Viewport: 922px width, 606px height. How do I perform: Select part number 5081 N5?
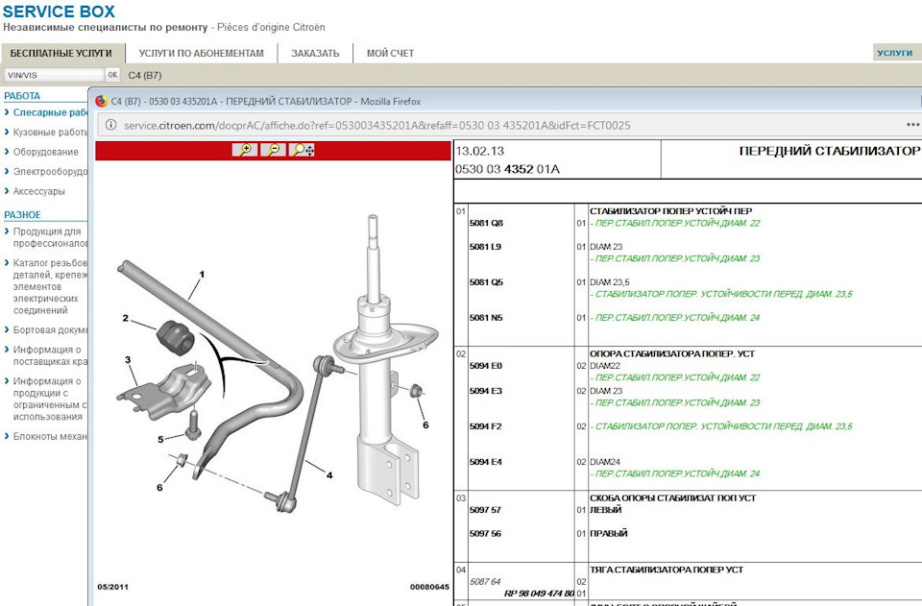[x=486, y=317]
